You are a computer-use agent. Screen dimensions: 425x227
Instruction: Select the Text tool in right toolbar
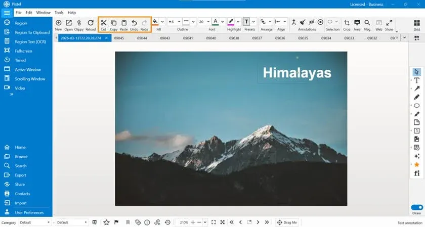tap(416, 80)
